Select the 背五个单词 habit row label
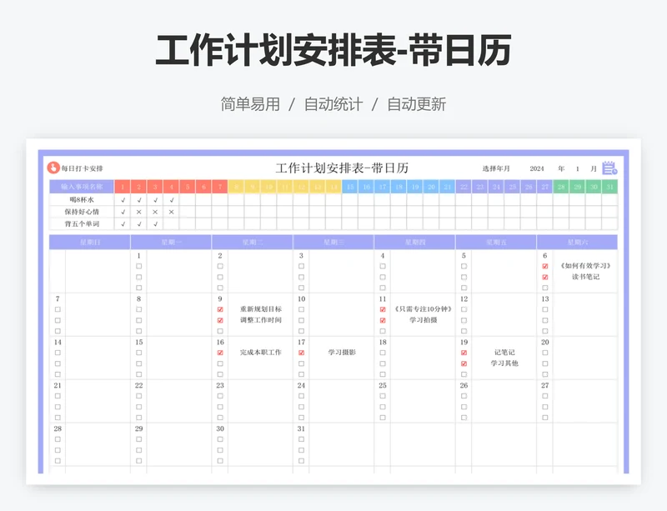This screenshot has width=667, height=511. pyautogui.click(x=82, y=223)
